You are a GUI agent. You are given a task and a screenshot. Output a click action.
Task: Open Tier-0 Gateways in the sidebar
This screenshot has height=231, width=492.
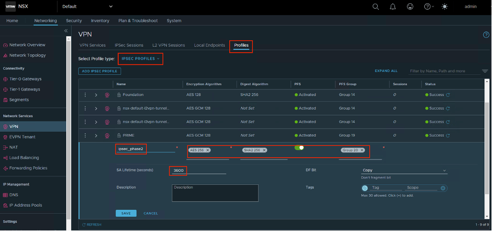click(24, 79)
